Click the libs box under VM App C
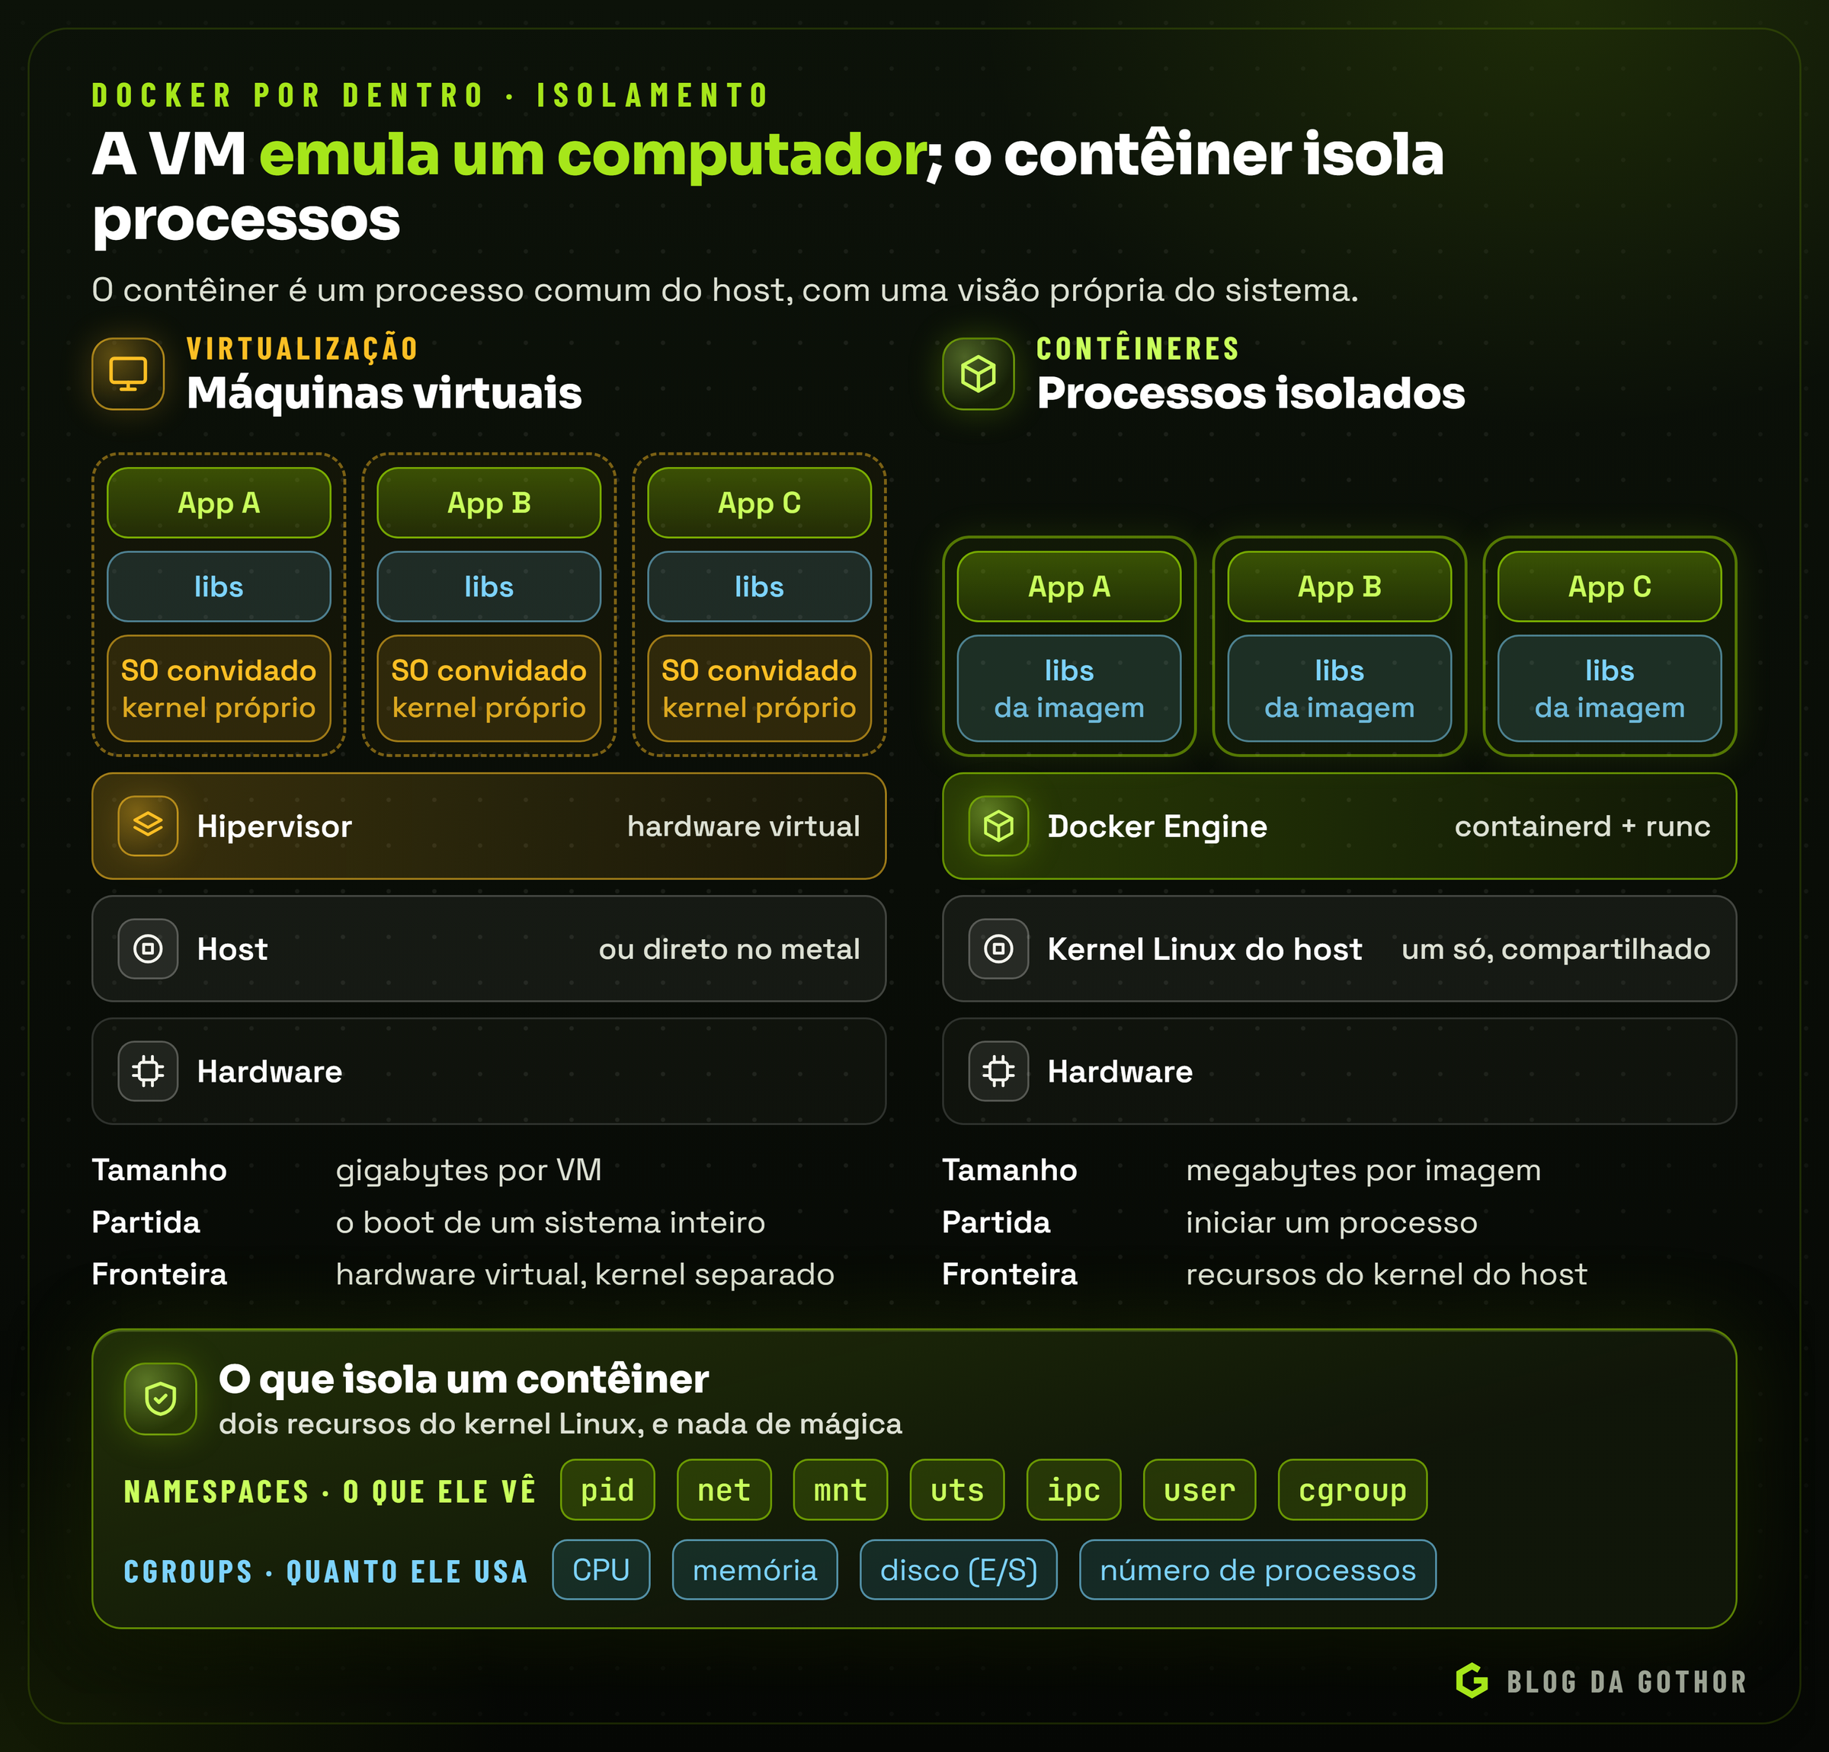The height and width of the screenshot is (1752, 1829). pyautogui.click(x=760, y=587)
